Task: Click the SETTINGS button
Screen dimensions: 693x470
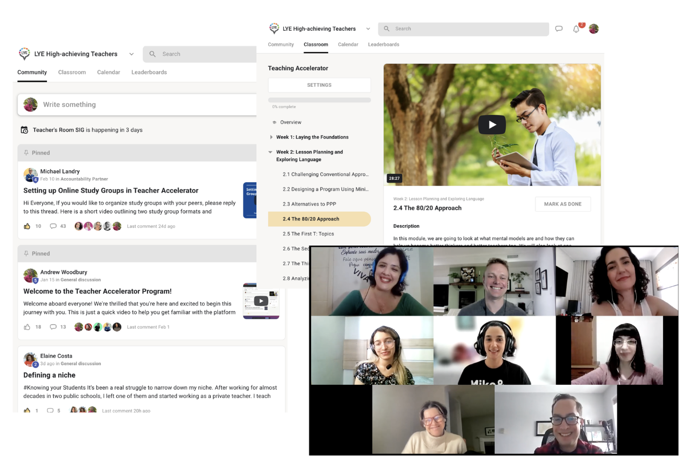Action: [x=319, y=85]
